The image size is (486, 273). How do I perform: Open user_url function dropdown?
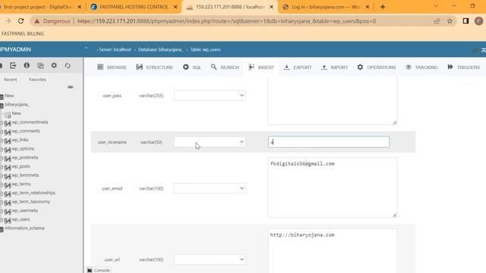tap(210, 259)
